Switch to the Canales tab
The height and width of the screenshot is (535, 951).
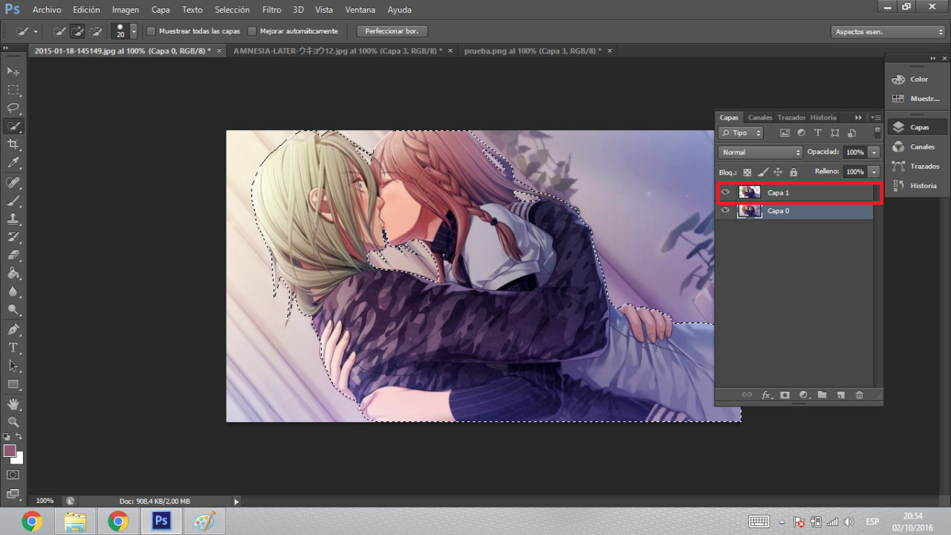click(759, 117)
